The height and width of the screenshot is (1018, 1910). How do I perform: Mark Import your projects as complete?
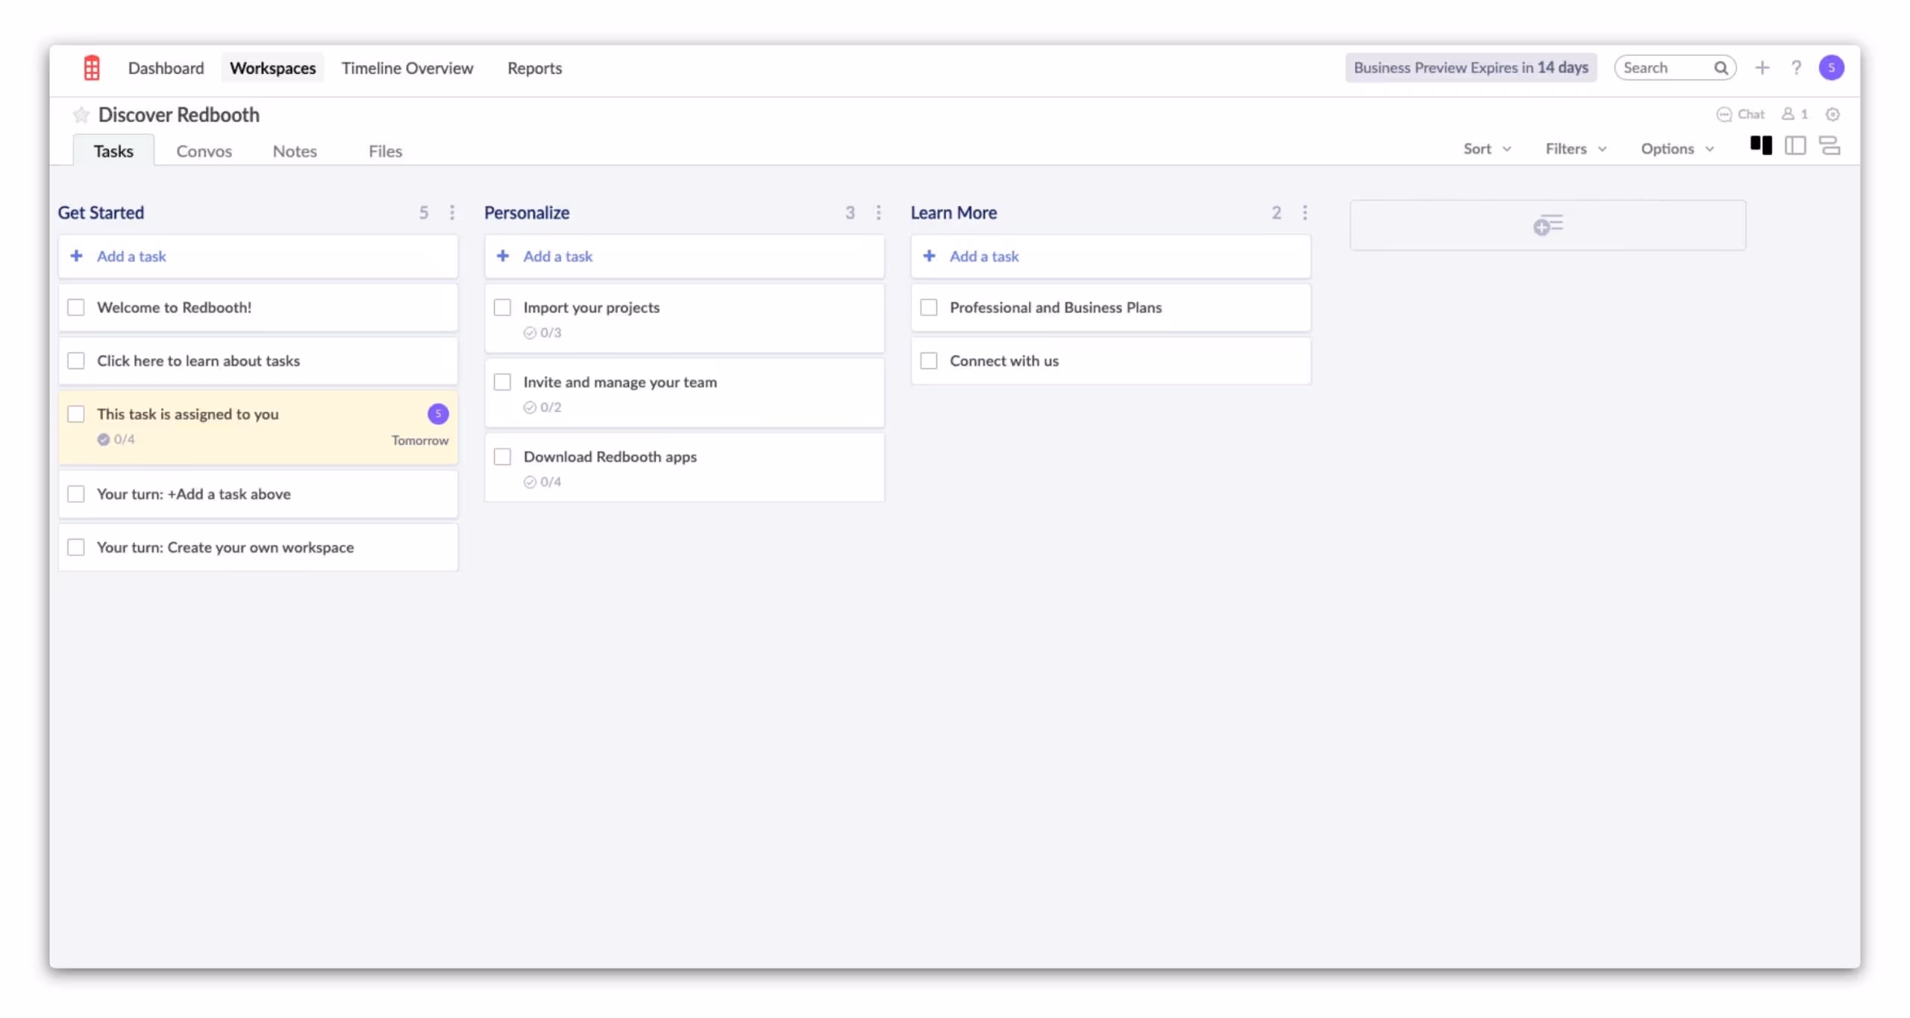[x=502, y=307]
